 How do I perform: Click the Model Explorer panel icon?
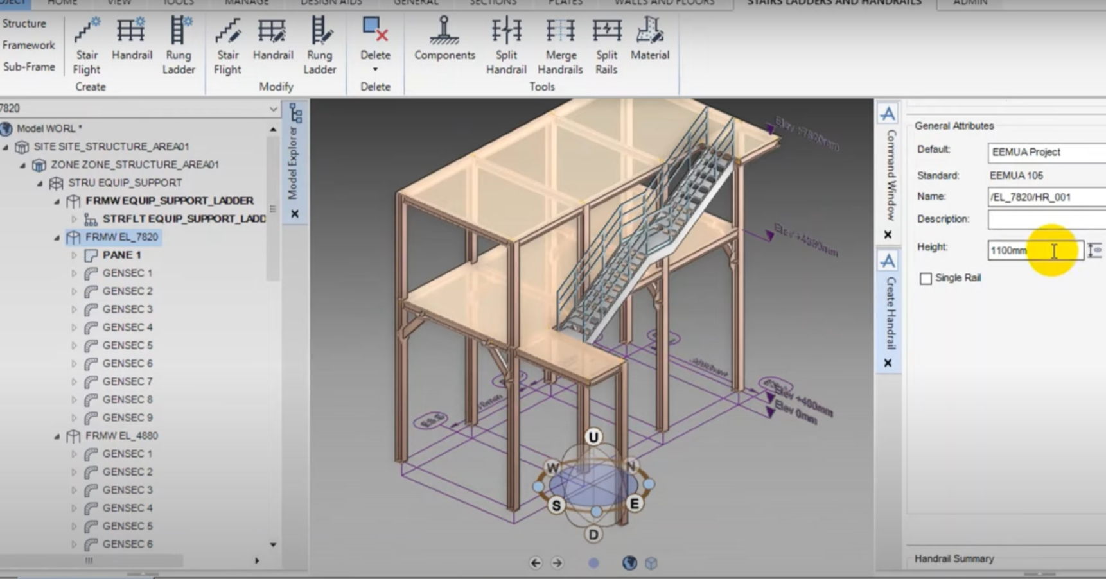coord(295,112)
